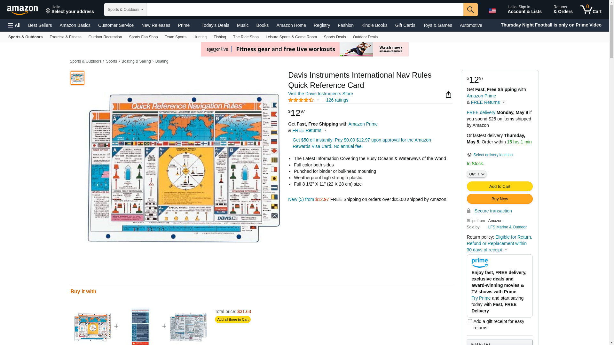The width and height of the screenshot is (614, 345).
Task: Click the Add to Cart button
Action: pyautogui.click(x=500, y=187)
